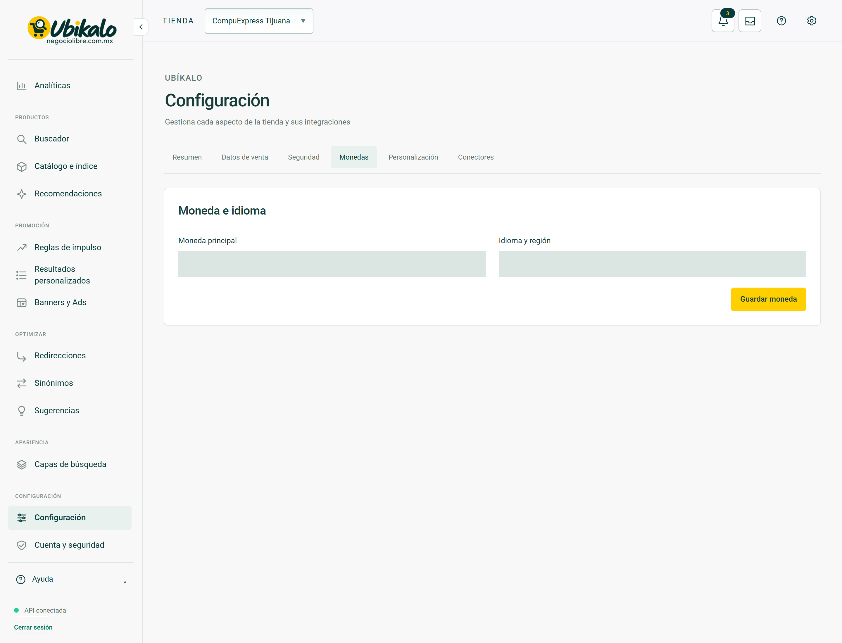Open the Seguridad tab
Viewport: 842px width, 643px height.
304,157
